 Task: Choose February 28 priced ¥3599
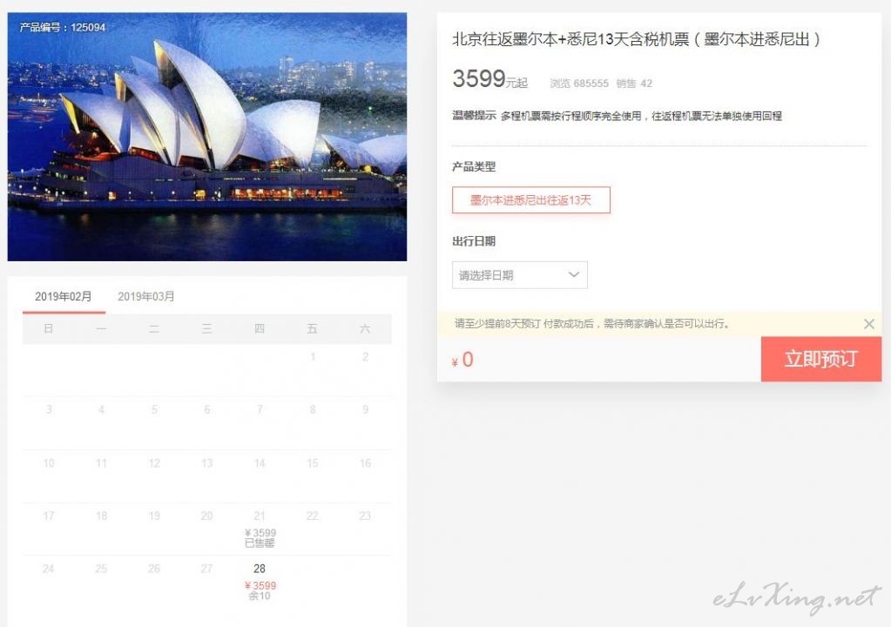pos(260,582)
